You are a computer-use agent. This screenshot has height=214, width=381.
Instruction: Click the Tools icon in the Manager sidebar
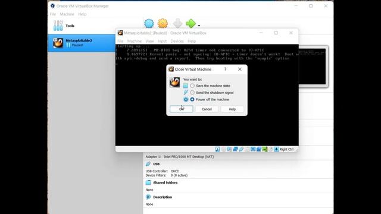coord(58,26)
